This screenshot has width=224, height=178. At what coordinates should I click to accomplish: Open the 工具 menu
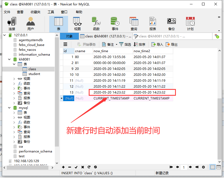(x=51, y=12)
